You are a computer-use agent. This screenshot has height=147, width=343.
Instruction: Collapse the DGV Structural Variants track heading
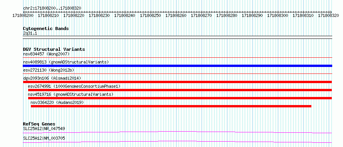54,49
